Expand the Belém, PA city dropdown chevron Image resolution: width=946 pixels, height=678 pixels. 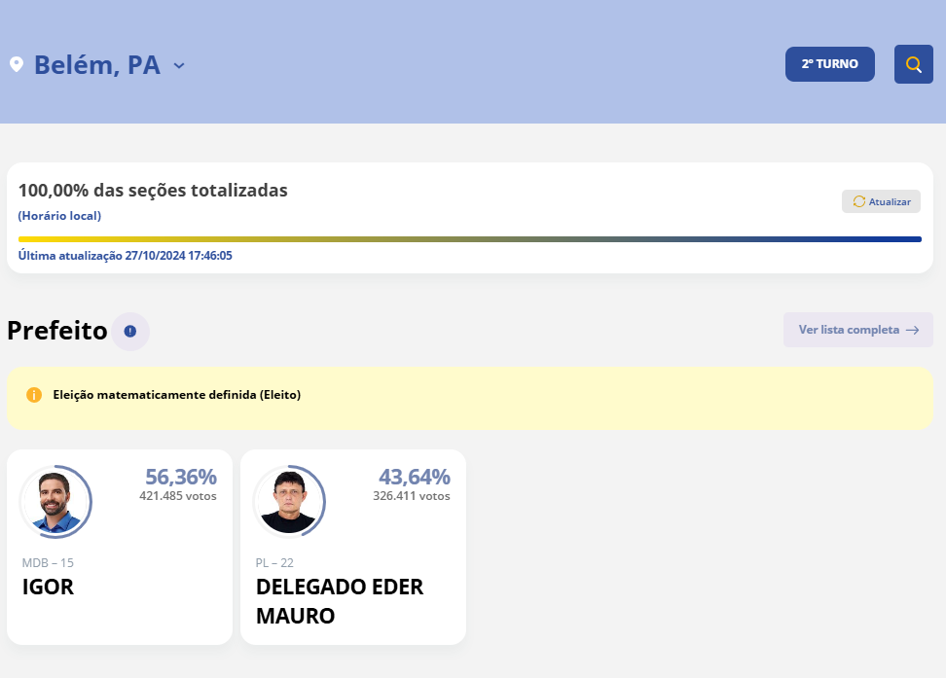pos(179,66)
